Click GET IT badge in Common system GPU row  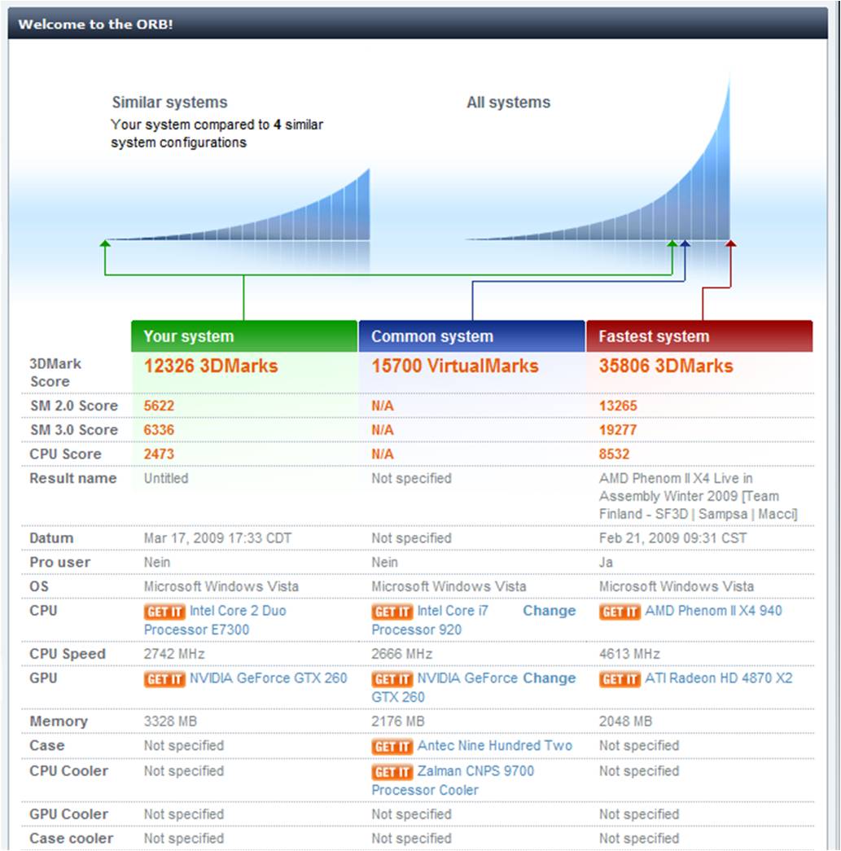tap(392, 679)
